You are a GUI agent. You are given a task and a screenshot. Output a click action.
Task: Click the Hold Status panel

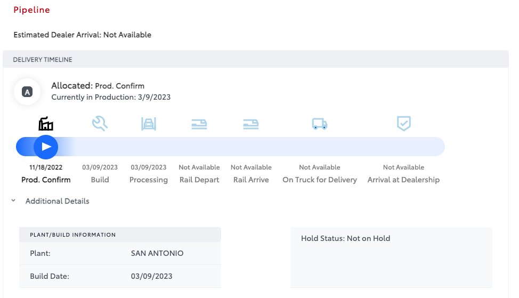[x=391, y=257]
